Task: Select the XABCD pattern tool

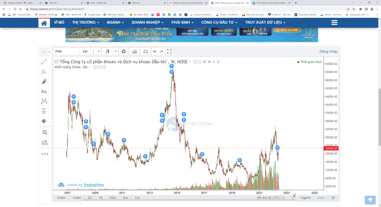Action: (x=44, y=101)
